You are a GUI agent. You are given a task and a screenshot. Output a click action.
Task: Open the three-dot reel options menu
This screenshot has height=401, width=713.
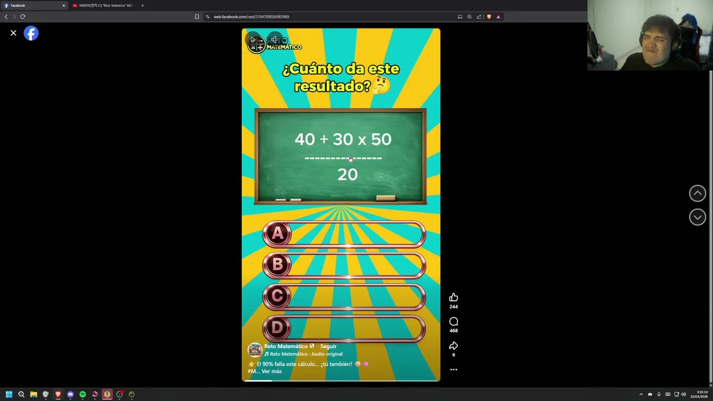(453, 369)
